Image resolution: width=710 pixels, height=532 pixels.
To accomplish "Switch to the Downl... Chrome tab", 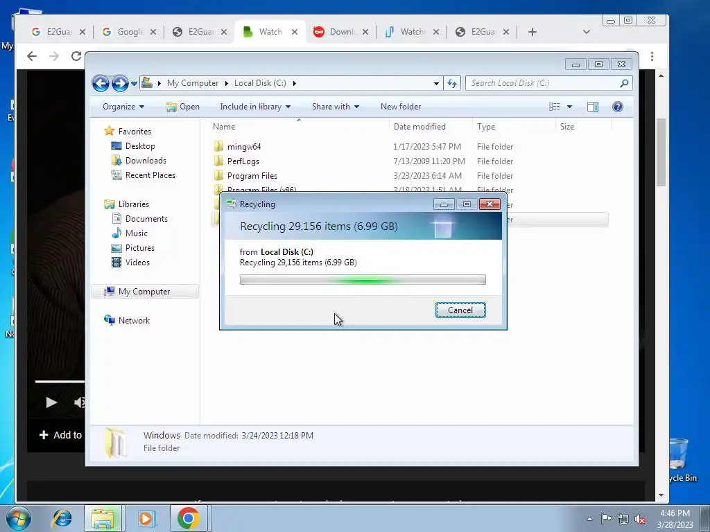I will 343,32.
